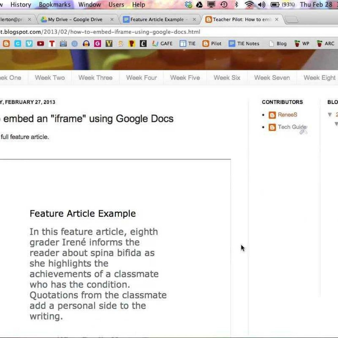338x338 pixels.
Task: Click the Pilot Blogger bookmark
Action: tap(212, 44)
